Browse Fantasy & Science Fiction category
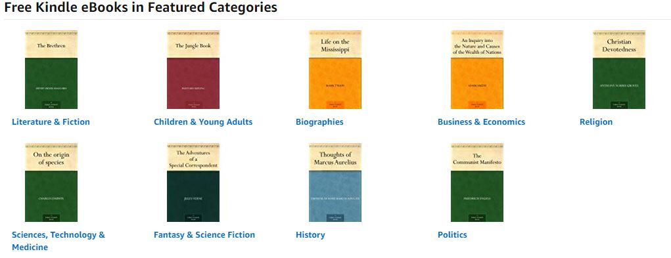This screenshot has height=258, width=671. click(x=204, y=234)
